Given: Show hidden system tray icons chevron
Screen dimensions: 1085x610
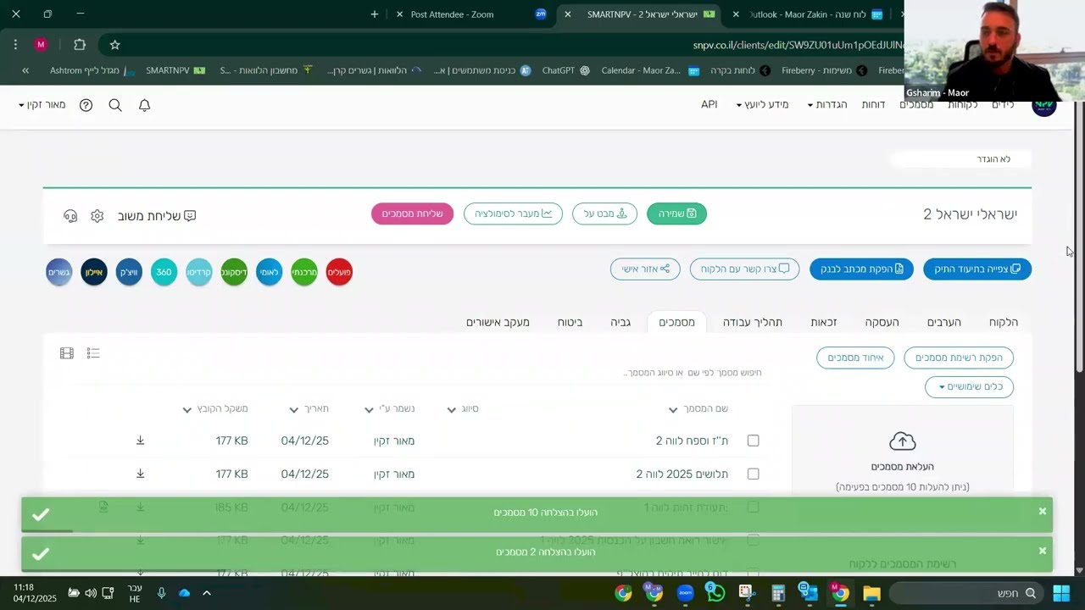Looking at the screenshot, I should 206,593.
